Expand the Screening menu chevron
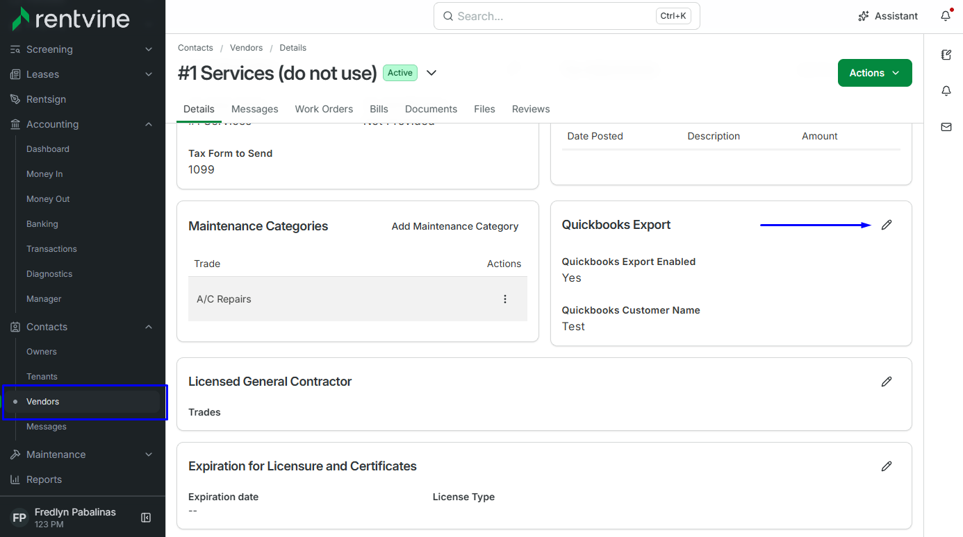This screenshot has height=537, width=963. coord(149,49)
